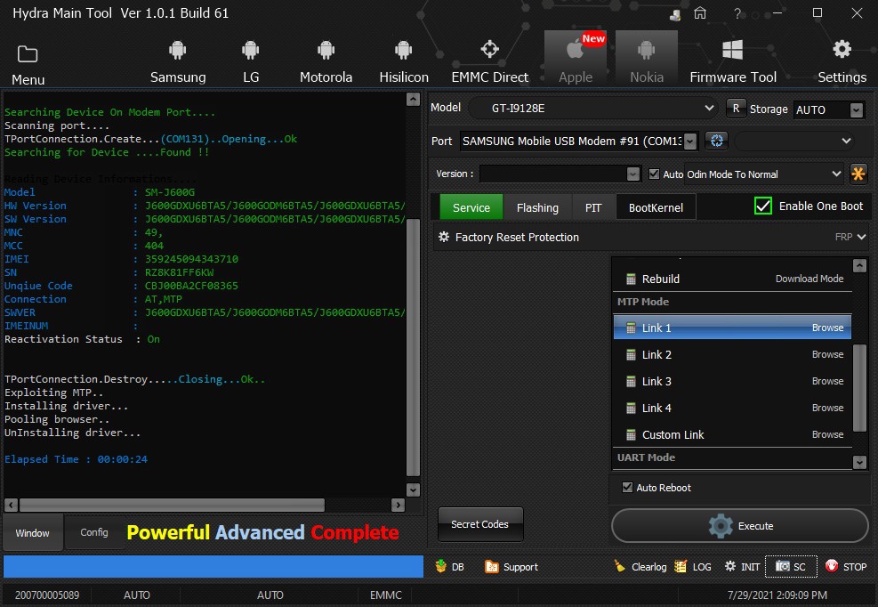Image resolution: width=878 pixels, height=607 pixels.
Task: Clear the log with Clearlog
Action: coord(640,566)
